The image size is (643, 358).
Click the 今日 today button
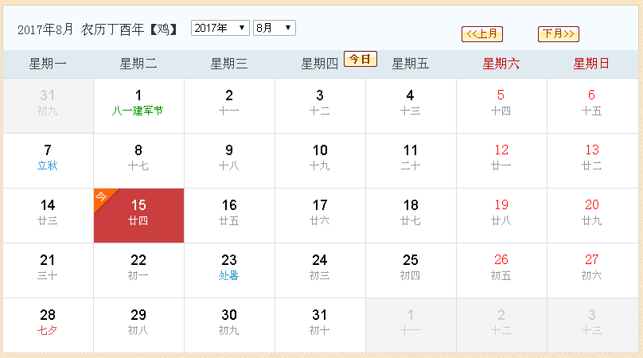coord(360,59)
